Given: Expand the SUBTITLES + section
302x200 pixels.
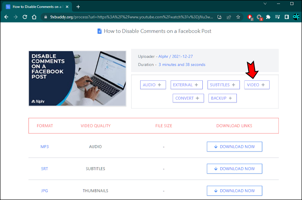Looking at the screenshot, I should coord(223,85).
